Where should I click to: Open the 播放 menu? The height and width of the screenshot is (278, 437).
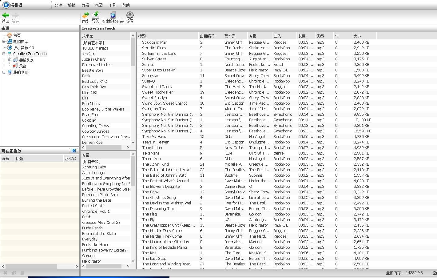click(72, 5)
